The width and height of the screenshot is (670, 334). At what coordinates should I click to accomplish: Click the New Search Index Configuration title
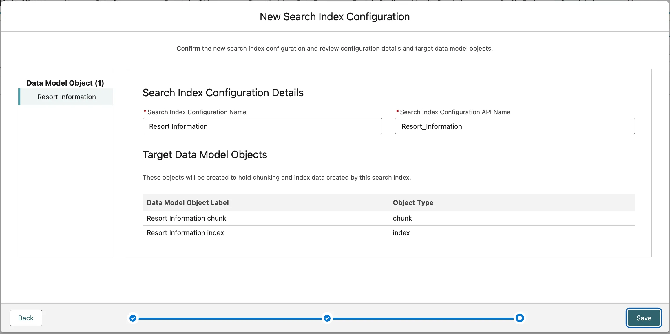click(335, 17)
